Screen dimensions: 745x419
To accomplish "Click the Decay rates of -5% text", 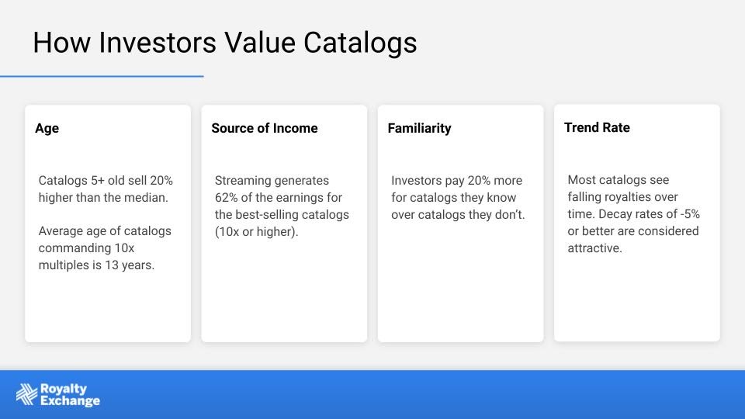I will tap(649, 214).
